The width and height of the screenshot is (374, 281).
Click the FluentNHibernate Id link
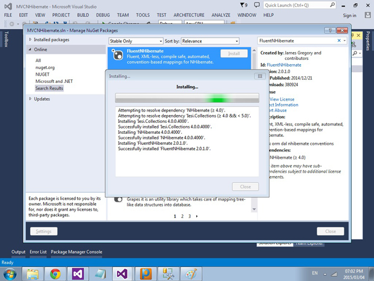point(284,65)
